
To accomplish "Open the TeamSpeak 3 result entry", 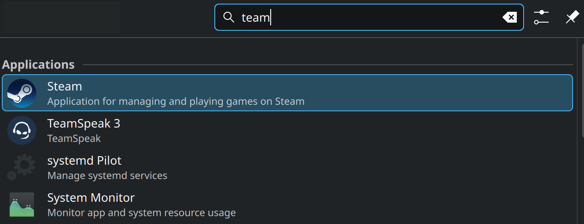I will tap(84, 123).
